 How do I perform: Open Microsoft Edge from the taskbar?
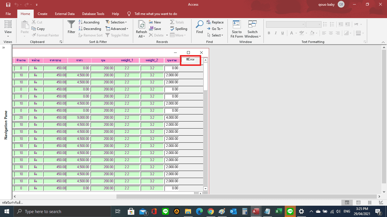(199, 211)
